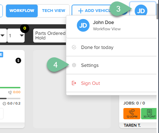The height and width of the screenshot is (133, 159).
Task: Switch to Workflow view toggle
Action: point(22,11)
